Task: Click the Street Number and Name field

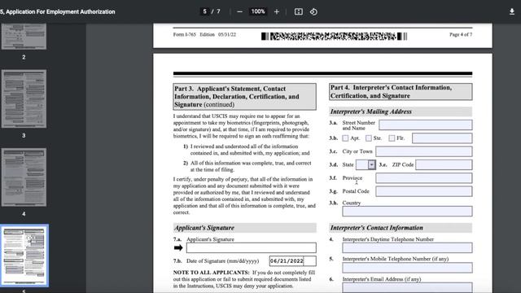Action: coord(425,125)
